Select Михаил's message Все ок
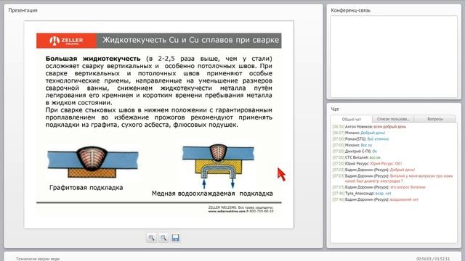465x261 pixels. 366,145
